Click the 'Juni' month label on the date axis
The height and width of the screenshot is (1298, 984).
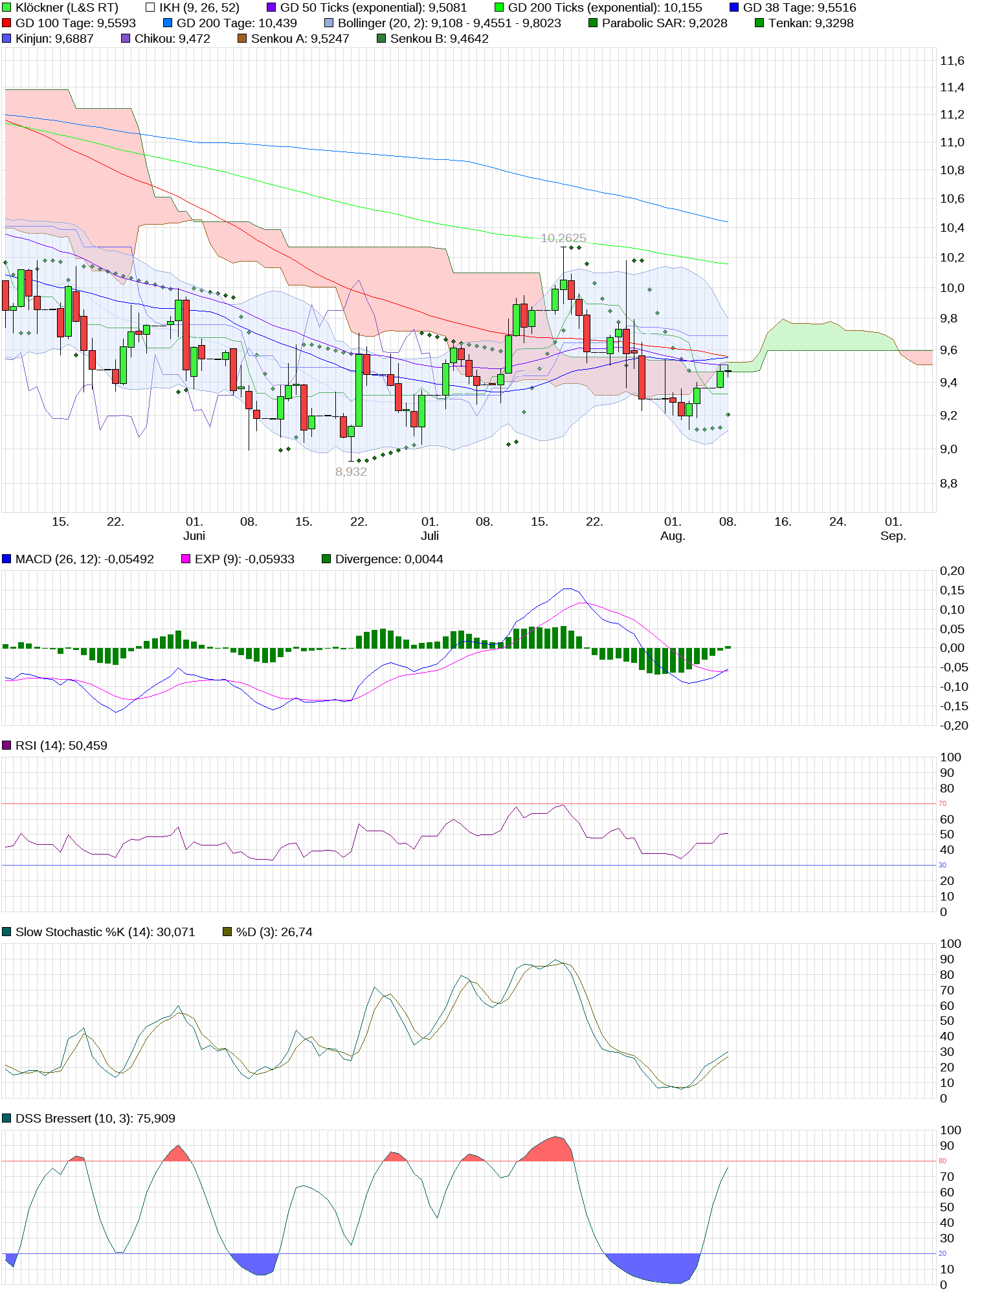(x=194, y=536)
